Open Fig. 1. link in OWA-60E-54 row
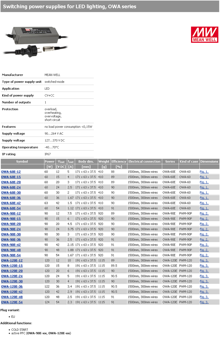This screenshot has width=220, height=337. click(204, 208)
